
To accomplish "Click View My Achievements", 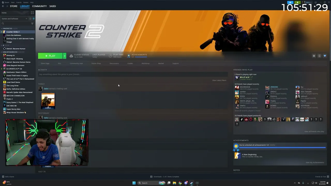I will point(315,162).
